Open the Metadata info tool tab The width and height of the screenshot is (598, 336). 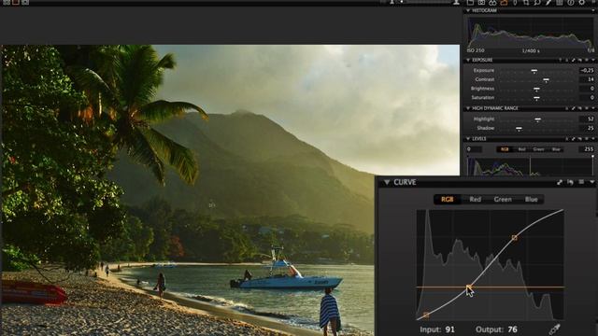(571, 2)
